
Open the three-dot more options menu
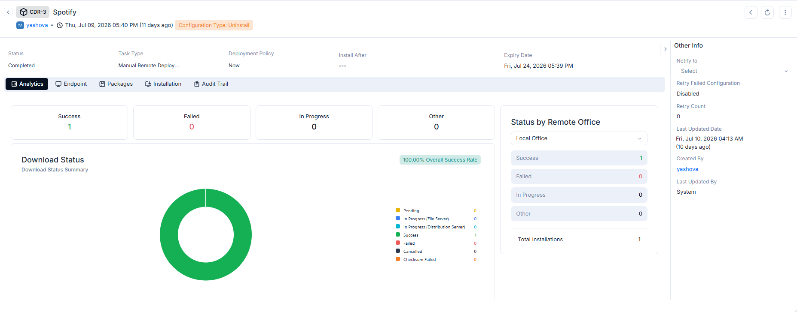[x=785, y=12]
